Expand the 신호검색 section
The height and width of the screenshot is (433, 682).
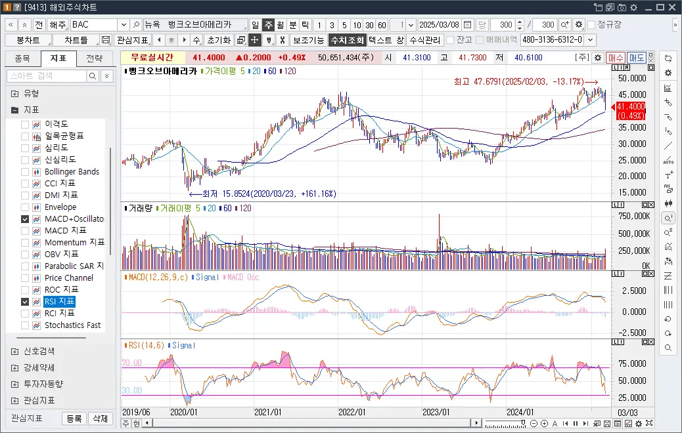pos(15,352)
